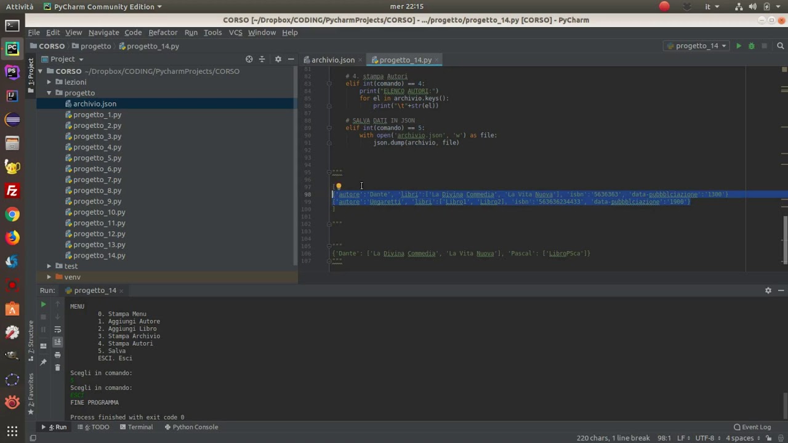Open the Python Console tool window
Viewport: 788px width, 443px height.
191,427
